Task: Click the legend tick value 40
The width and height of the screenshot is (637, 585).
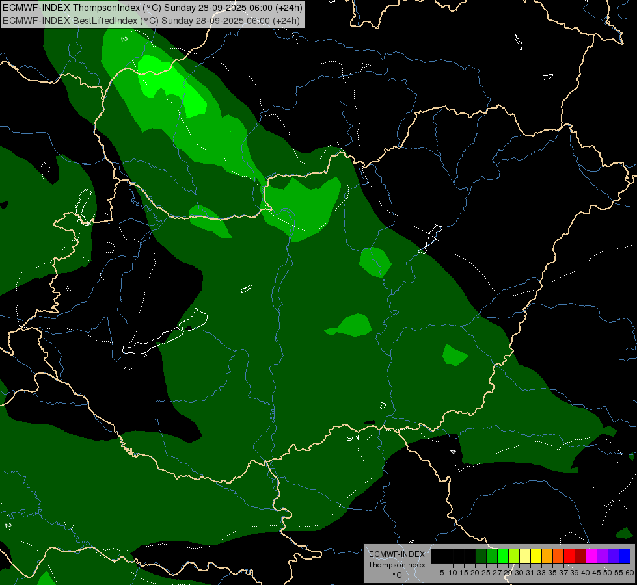Action: (586, 573)
